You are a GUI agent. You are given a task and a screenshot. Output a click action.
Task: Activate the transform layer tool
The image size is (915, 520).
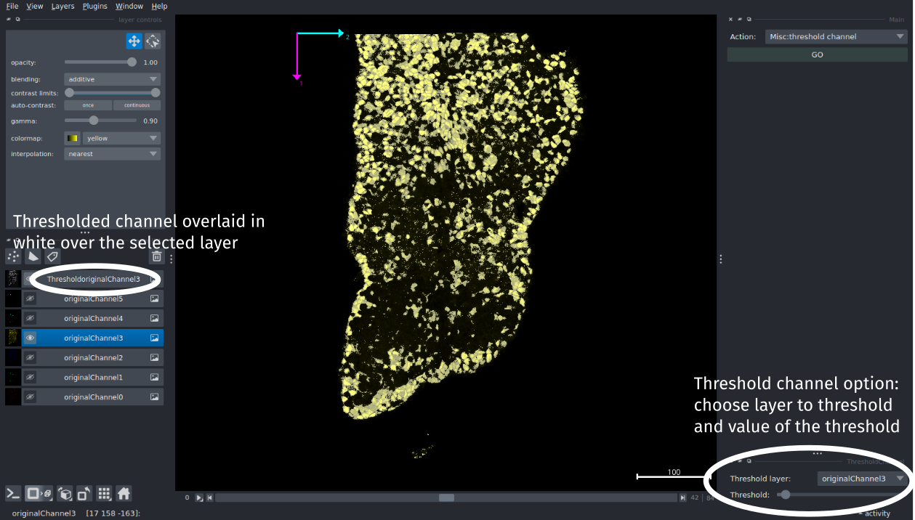click(153, 41)
